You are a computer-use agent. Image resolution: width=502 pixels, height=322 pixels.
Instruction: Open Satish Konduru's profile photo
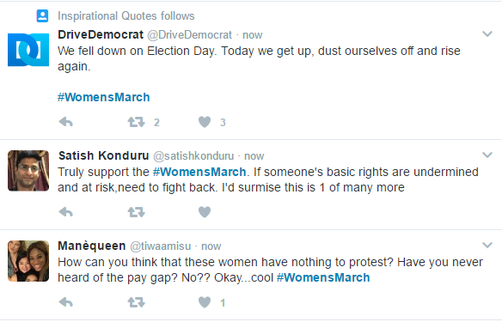pos(28,171)
